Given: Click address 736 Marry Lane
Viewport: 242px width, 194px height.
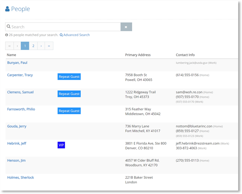Looking at the screenshot, I should [x=137, y=126].
